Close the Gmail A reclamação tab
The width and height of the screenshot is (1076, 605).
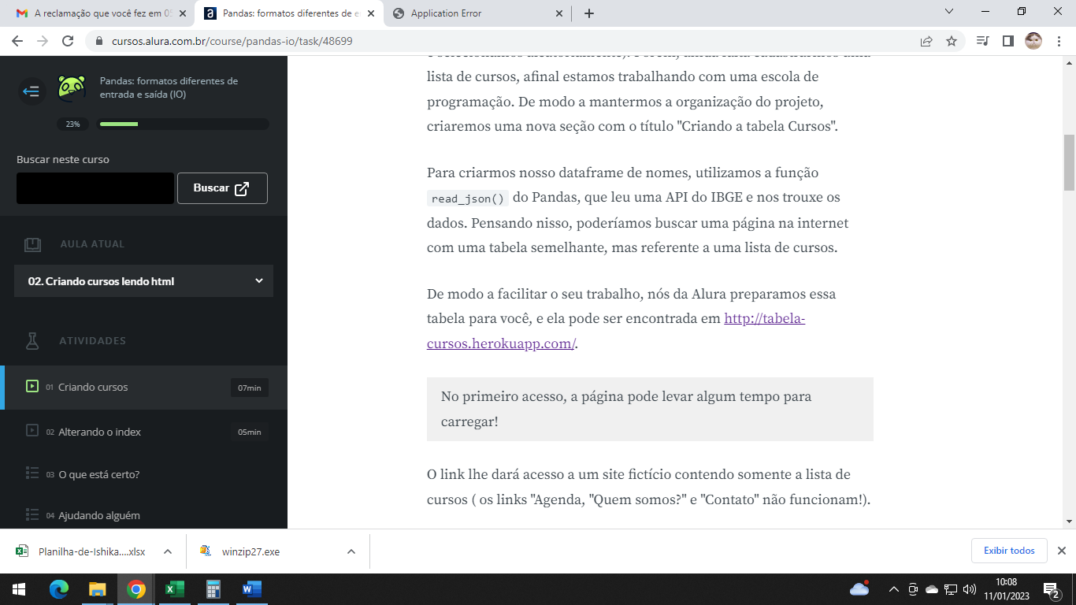click(x=182, y=13)
